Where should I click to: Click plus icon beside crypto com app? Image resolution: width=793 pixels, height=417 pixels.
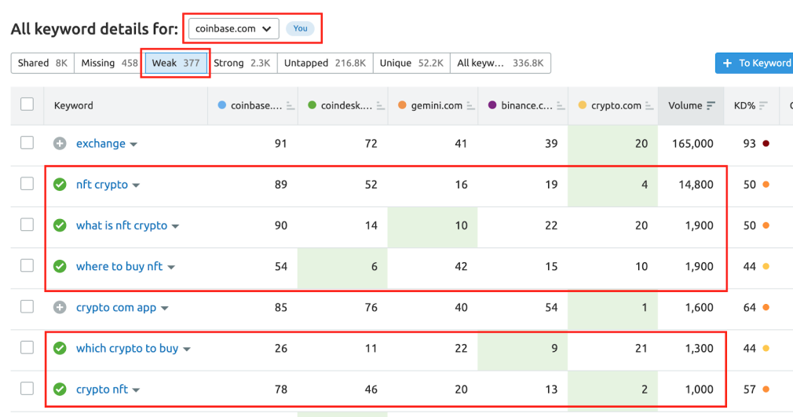[60, 308]
